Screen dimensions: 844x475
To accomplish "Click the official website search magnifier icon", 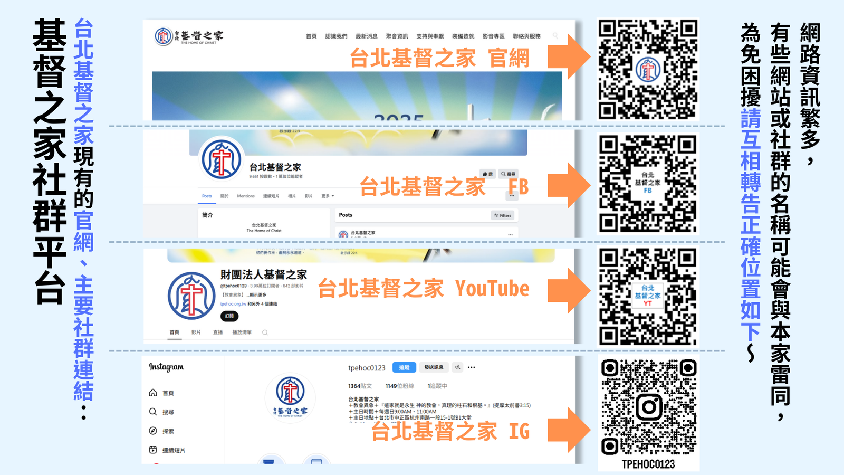I will click(x=555, y=36).
